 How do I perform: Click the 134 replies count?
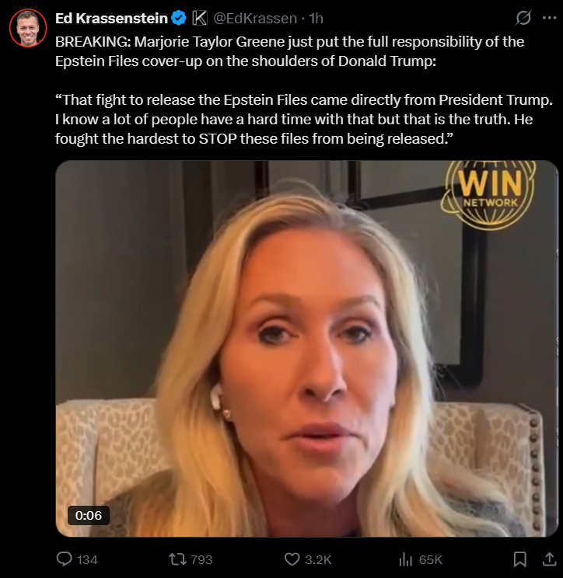pos(87,559)
